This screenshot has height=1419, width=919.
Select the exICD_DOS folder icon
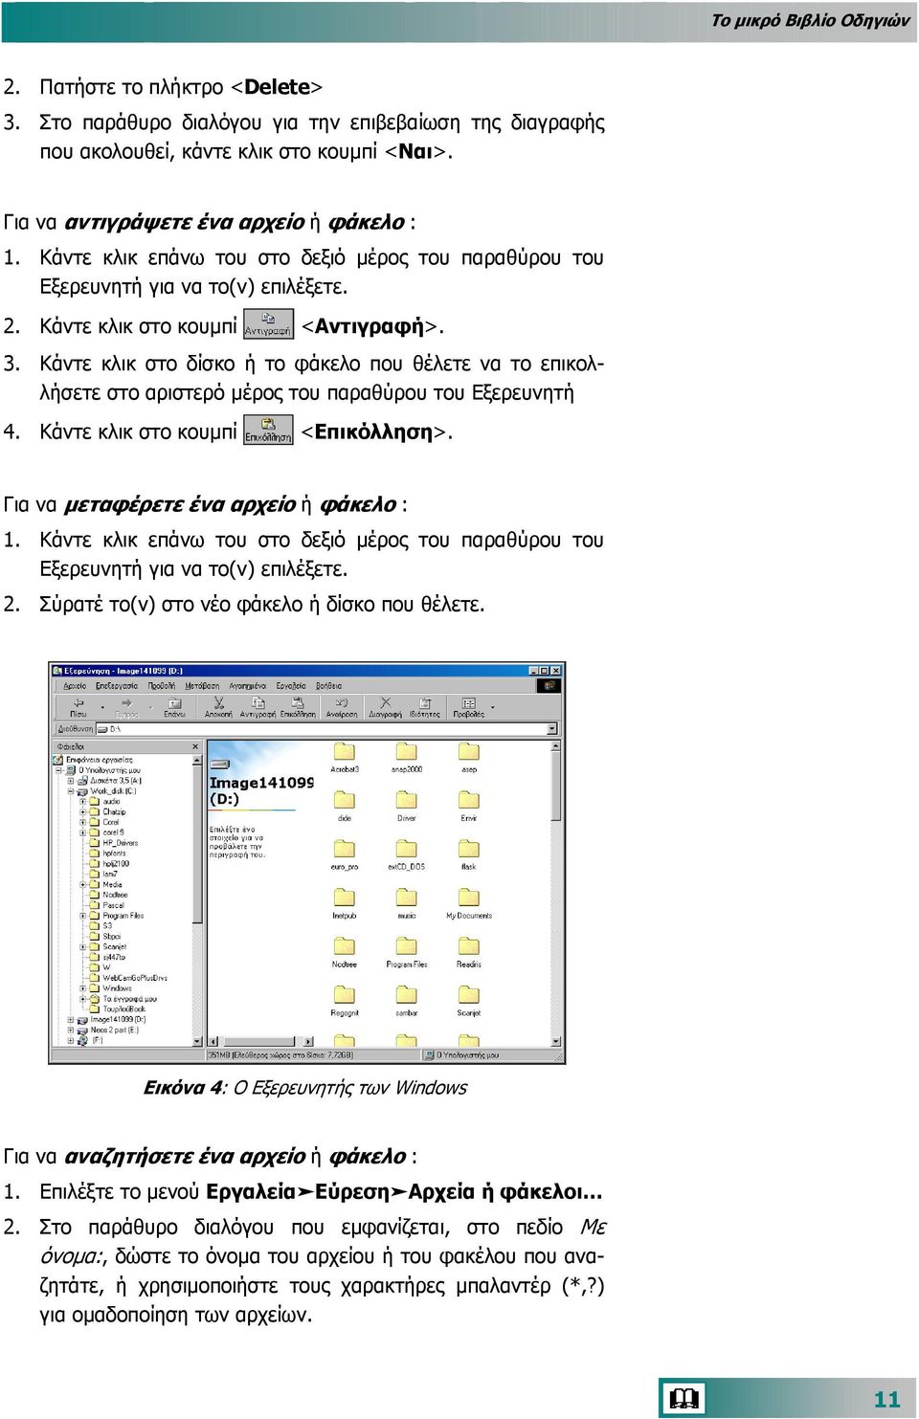(407, 849)
